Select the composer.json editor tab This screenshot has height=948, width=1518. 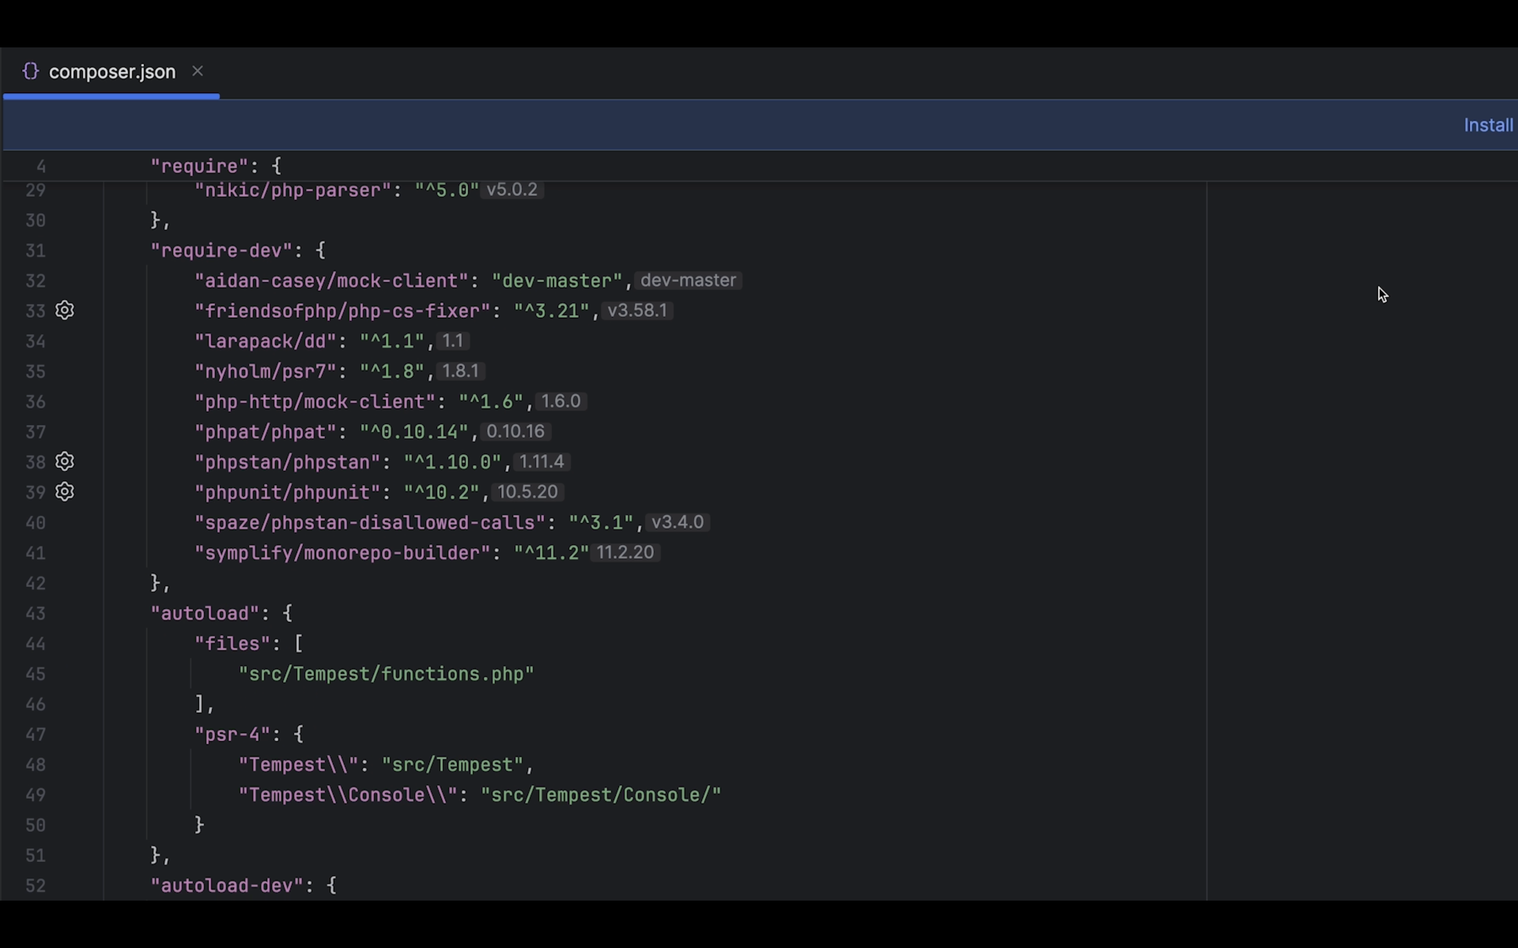[112, 72]
